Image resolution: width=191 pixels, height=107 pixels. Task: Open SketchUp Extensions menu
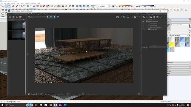point(33,3)
